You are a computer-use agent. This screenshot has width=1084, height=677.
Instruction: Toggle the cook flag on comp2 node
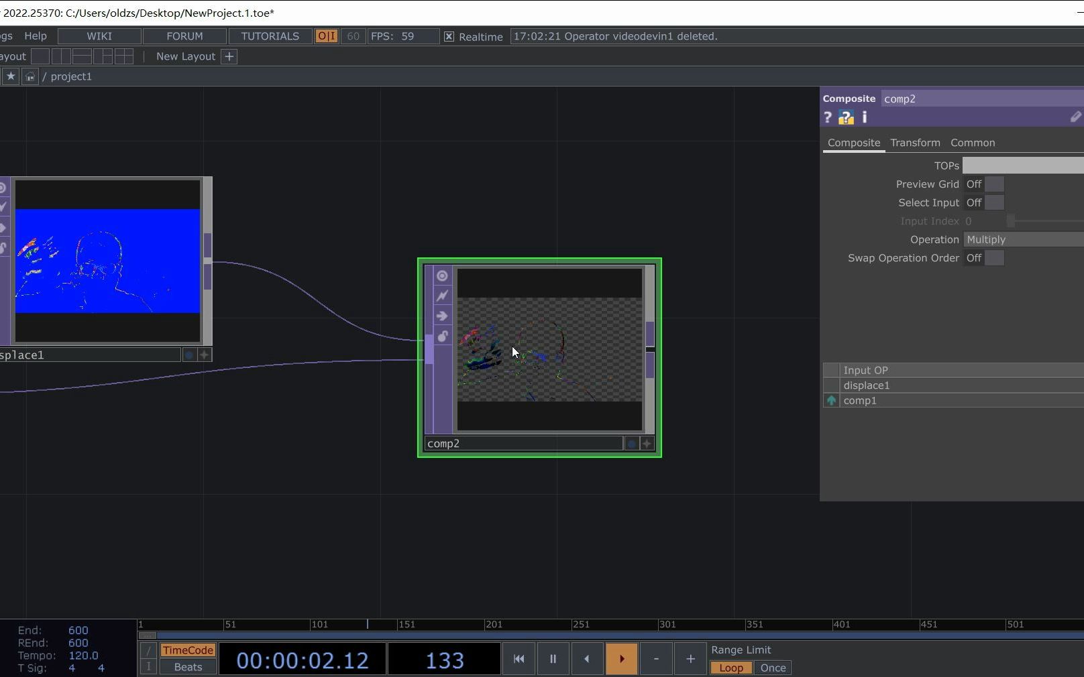pyautogui.click(x=441, y=296)
